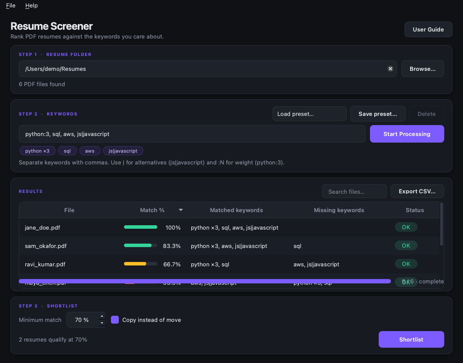Sort by File column header

[69, 210]
